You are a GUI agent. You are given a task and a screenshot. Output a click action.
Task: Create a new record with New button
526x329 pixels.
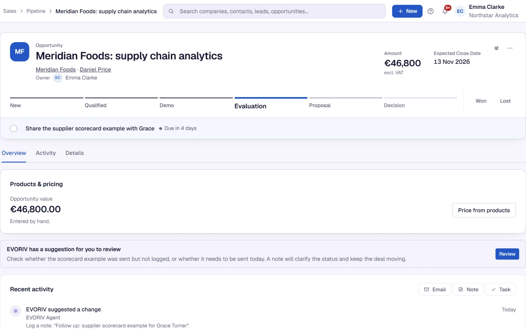tap(407, 11)
